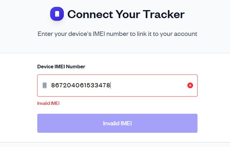The width and height of the screenshot is (230, 147).
Task: Click the red error icon in the field
Action: (190, 86)
